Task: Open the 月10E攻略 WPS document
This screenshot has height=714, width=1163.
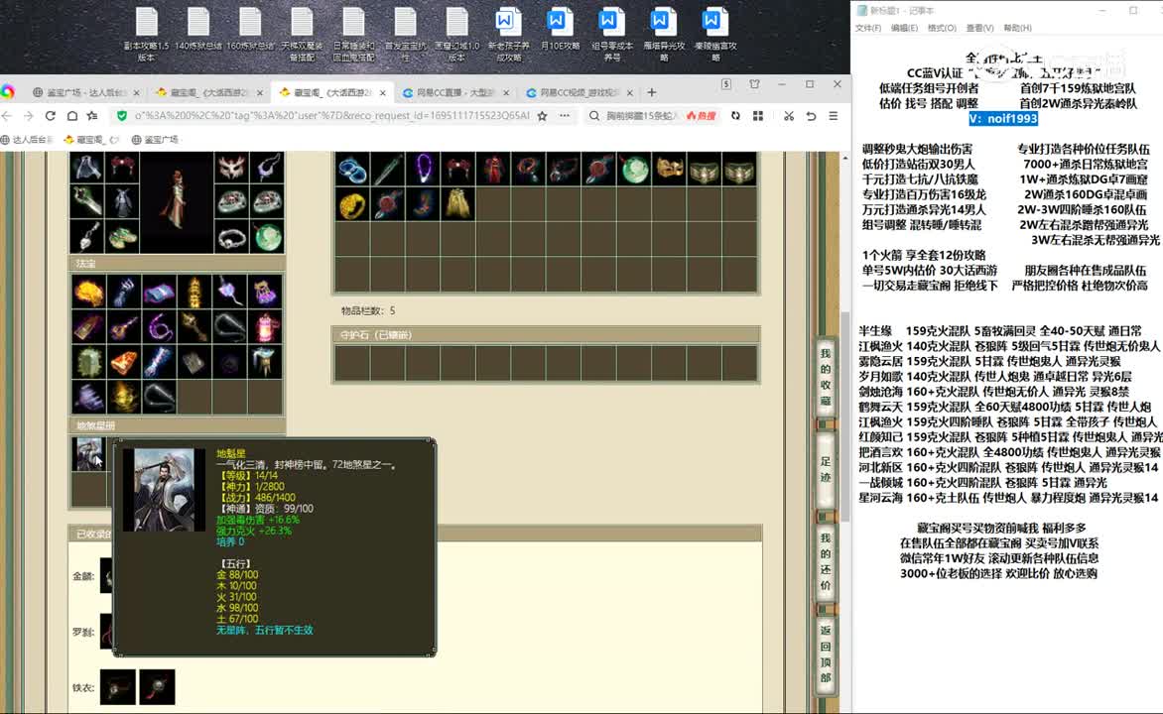Action: 560,30
